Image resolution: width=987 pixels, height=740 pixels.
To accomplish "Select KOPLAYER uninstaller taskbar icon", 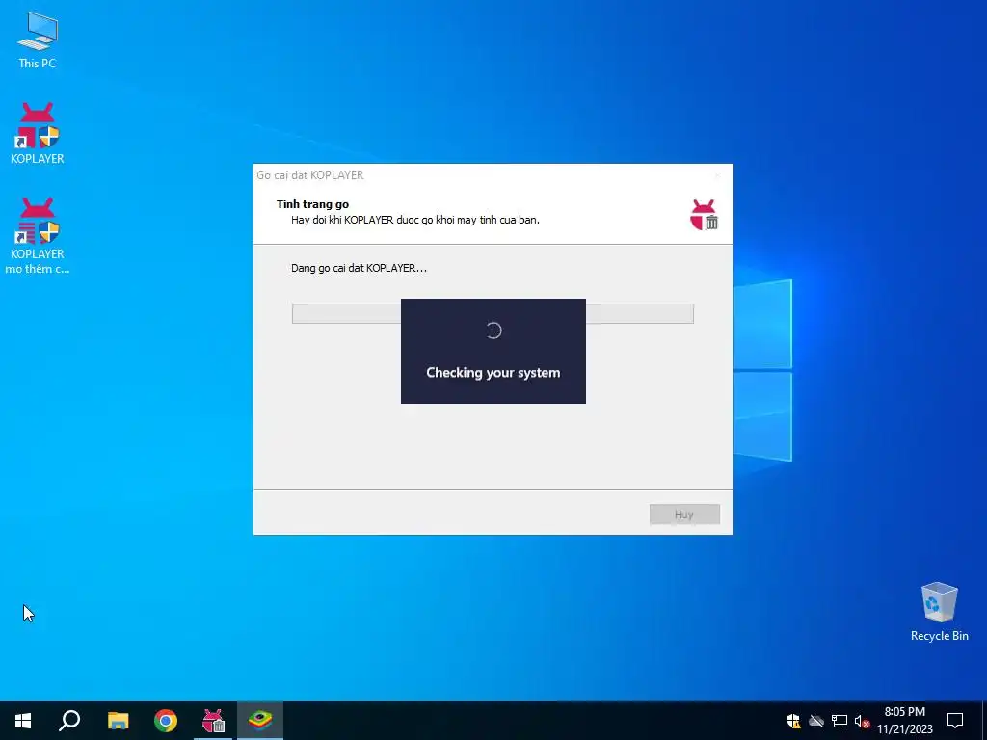I will pyautogui.click(x=213, y=721).
